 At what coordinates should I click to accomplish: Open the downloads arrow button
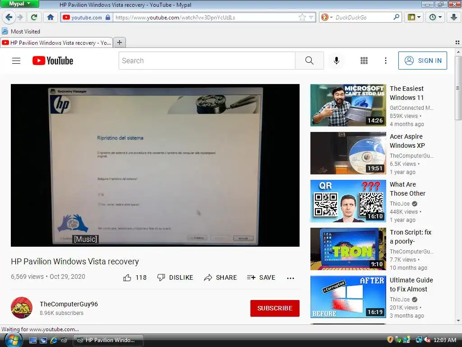454,18
